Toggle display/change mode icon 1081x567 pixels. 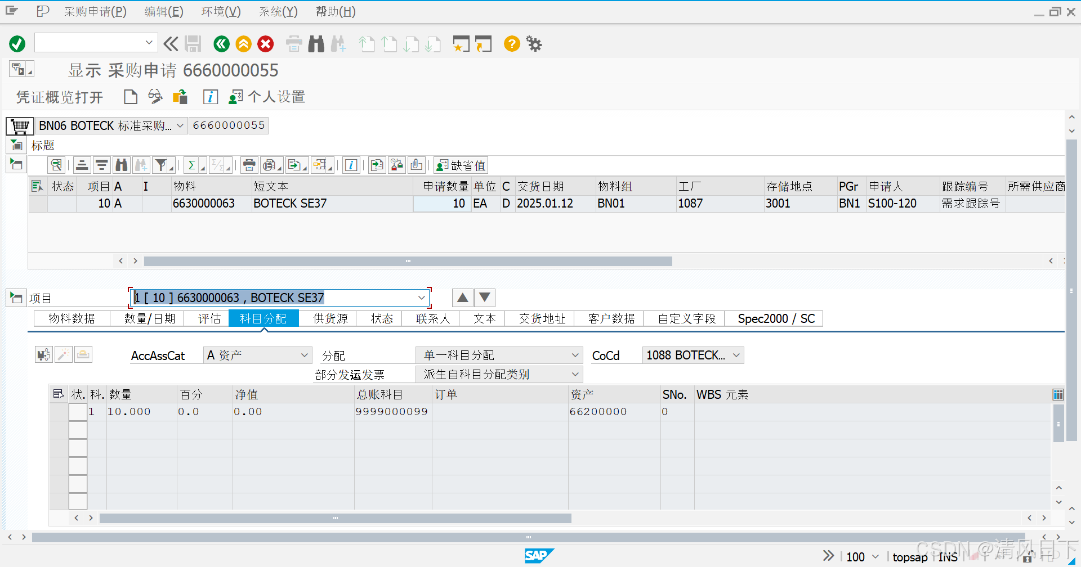(155, 96)
